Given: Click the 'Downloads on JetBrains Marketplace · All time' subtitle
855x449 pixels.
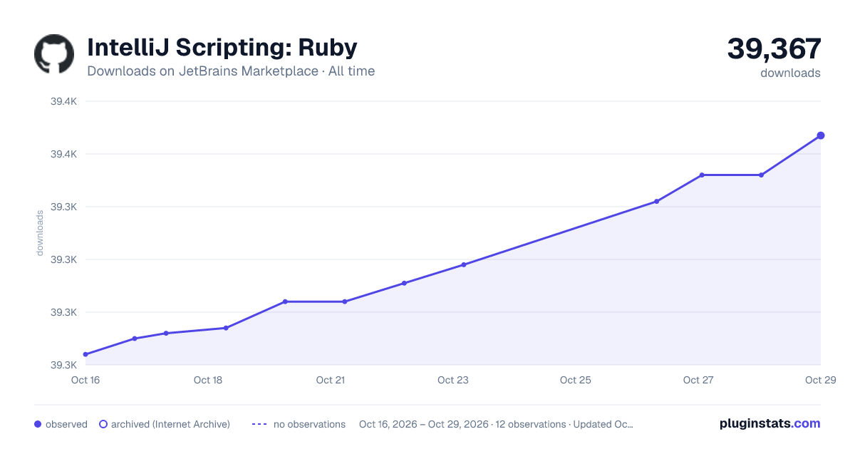Looking at the screenshot, I should (x=231, y=71).
